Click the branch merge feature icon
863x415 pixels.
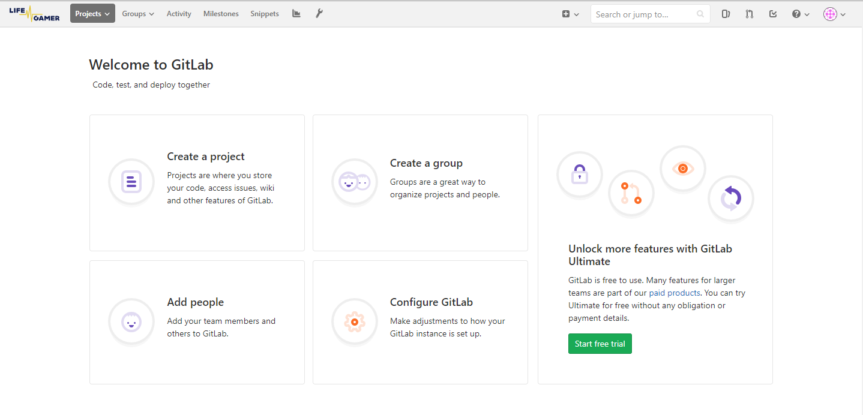tap(631, 193)
